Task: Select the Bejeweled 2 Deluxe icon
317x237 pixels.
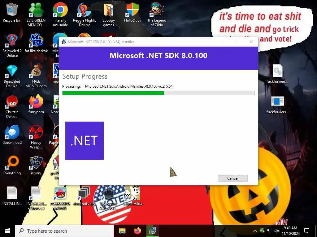Action: coord(12,46)
